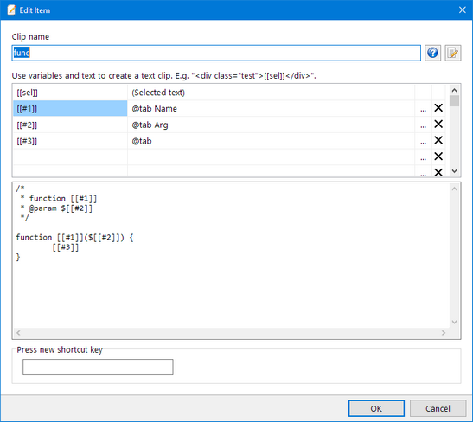Click the ellipsis on the first empty variable row
The width and height of the screenshot is (473, 422).
pos(423,157)
